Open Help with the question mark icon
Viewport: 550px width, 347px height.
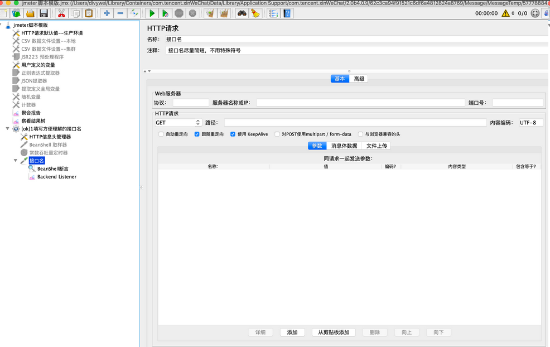(x=287, y=13)
